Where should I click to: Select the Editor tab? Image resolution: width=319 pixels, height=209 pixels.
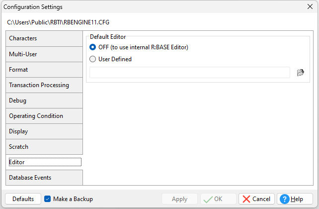[44, 162]
